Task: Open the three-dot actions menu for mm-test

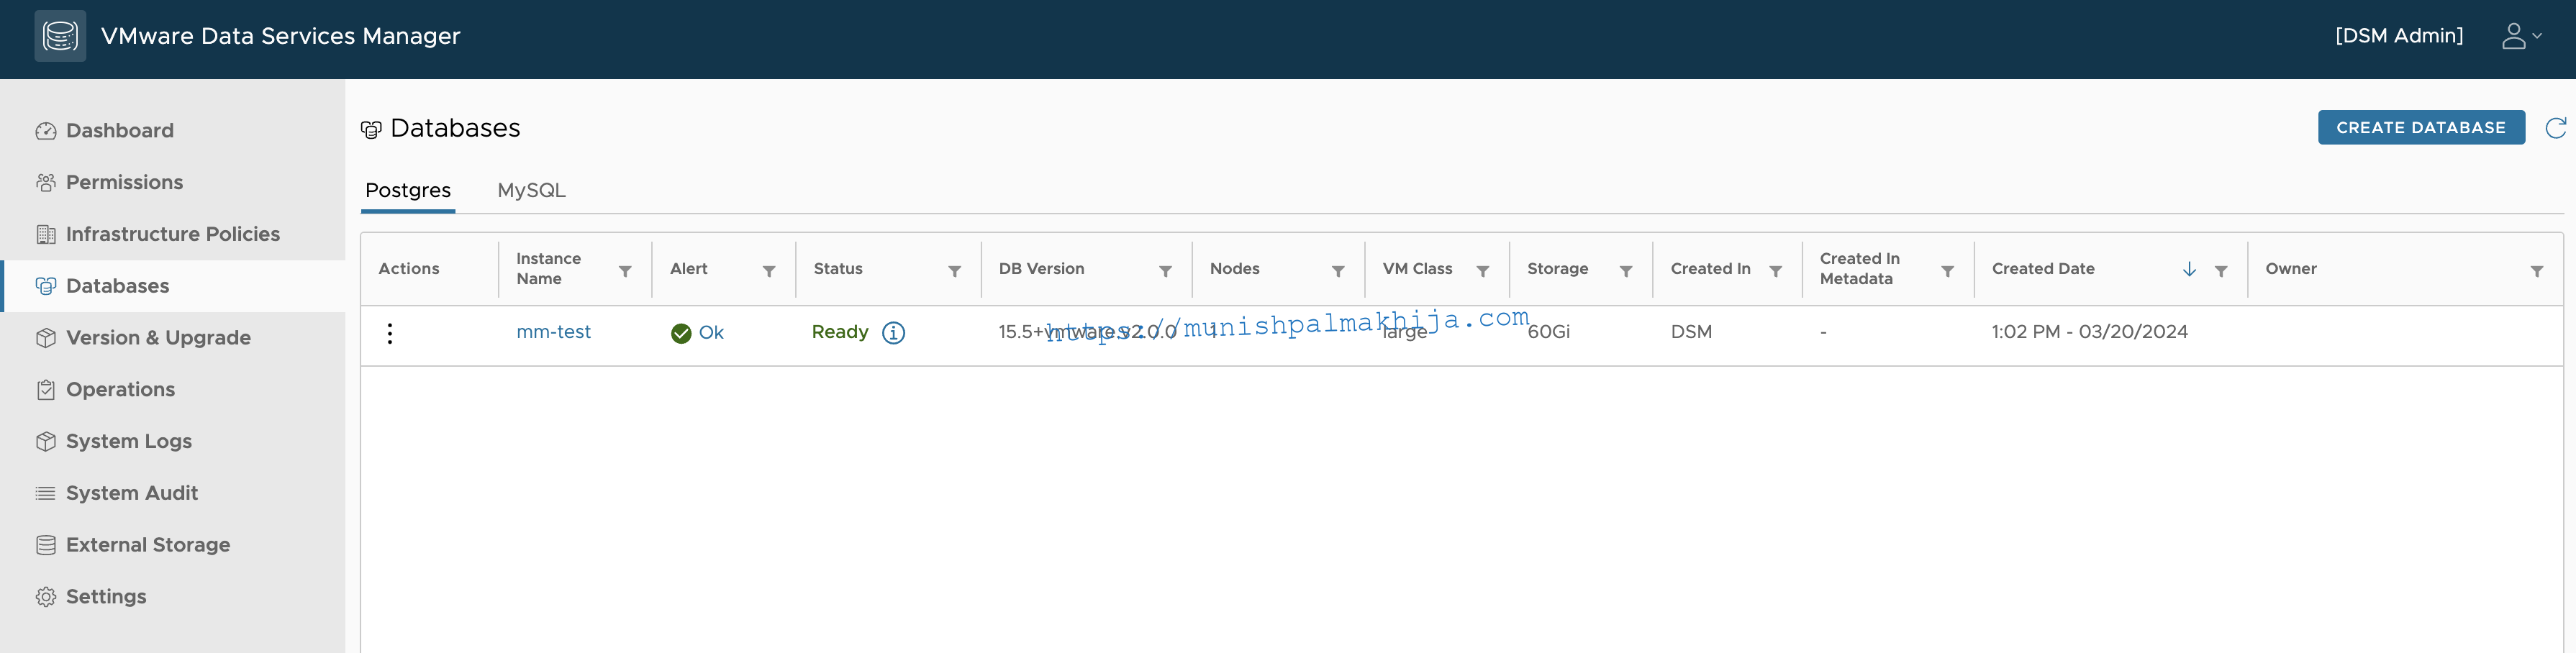Action: (x=390, y=333)
